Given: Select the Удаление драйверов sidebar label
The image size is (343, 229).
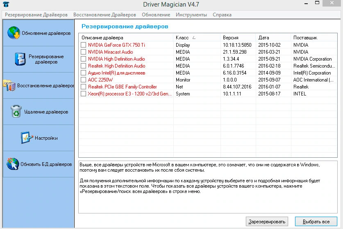Looking at the screenshot, I should point(46,112).
